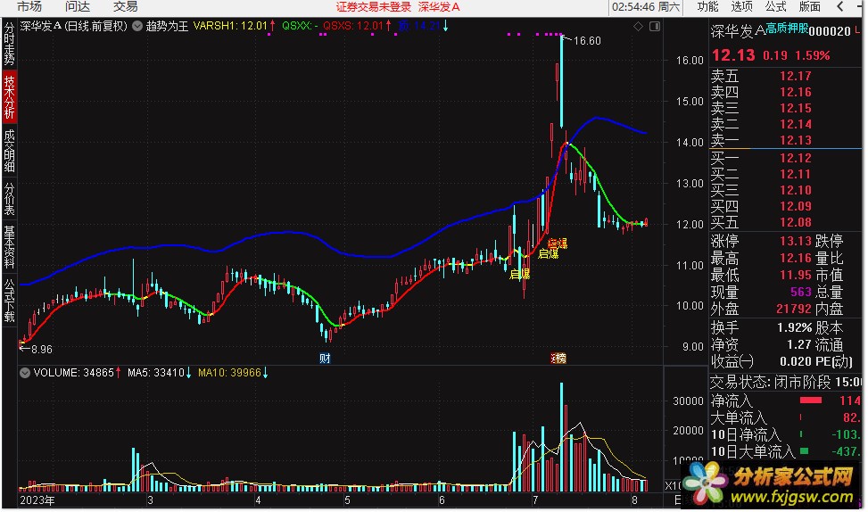The height and width of the screenshot is (512, 868).
Task: Click the 财 marker on chart
Action: pyautogui.click(x=325, y=358)
